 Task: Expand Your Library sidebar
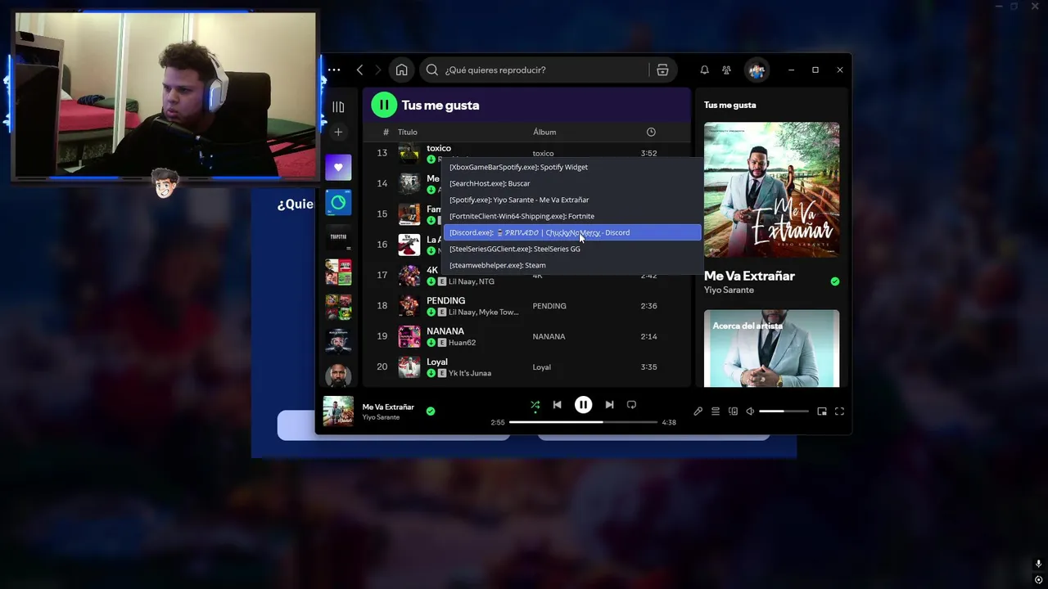(338, 106)
